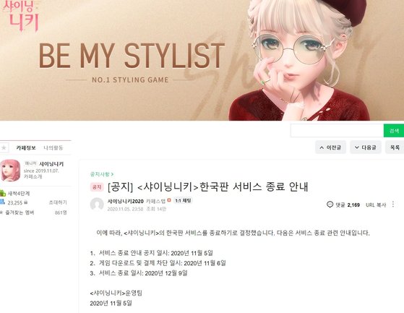This screenshot has height=313, width=404.
Task: Click the URL 복사 link
Action: tap(376, 205)
